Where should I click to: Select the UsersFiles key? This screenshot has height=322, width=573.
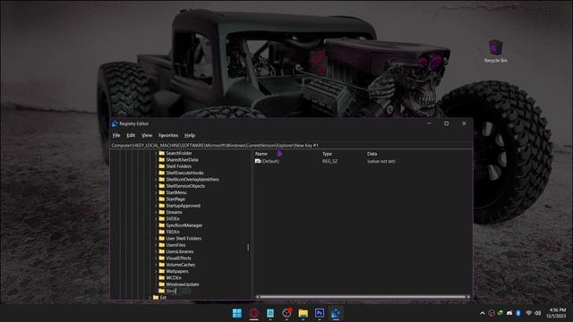click(x=175, y=245)
